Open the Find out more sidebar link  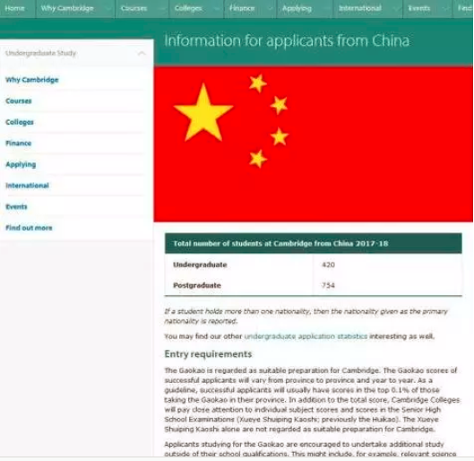pyautogui.click(x=29, y=228)
